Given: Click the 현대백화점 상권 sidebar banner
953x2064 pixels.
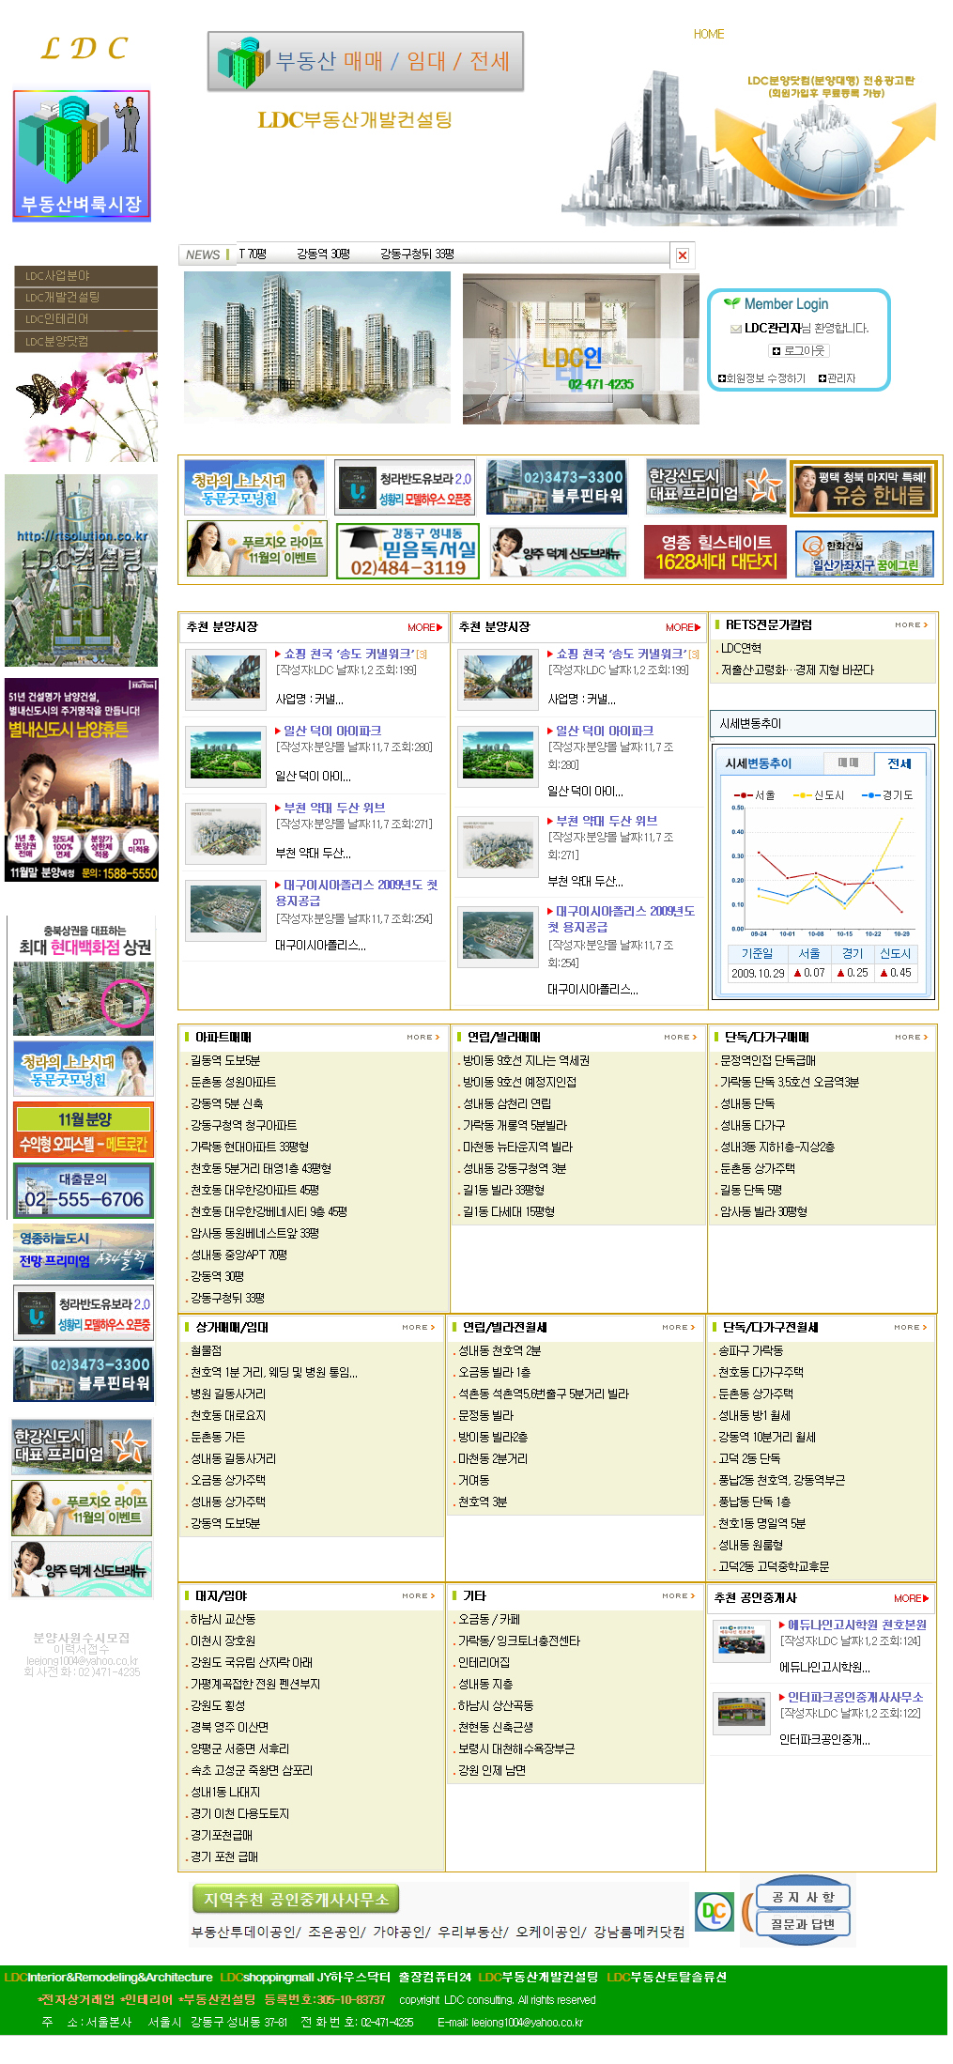Looking at the screenshot, I should (84, 977).
